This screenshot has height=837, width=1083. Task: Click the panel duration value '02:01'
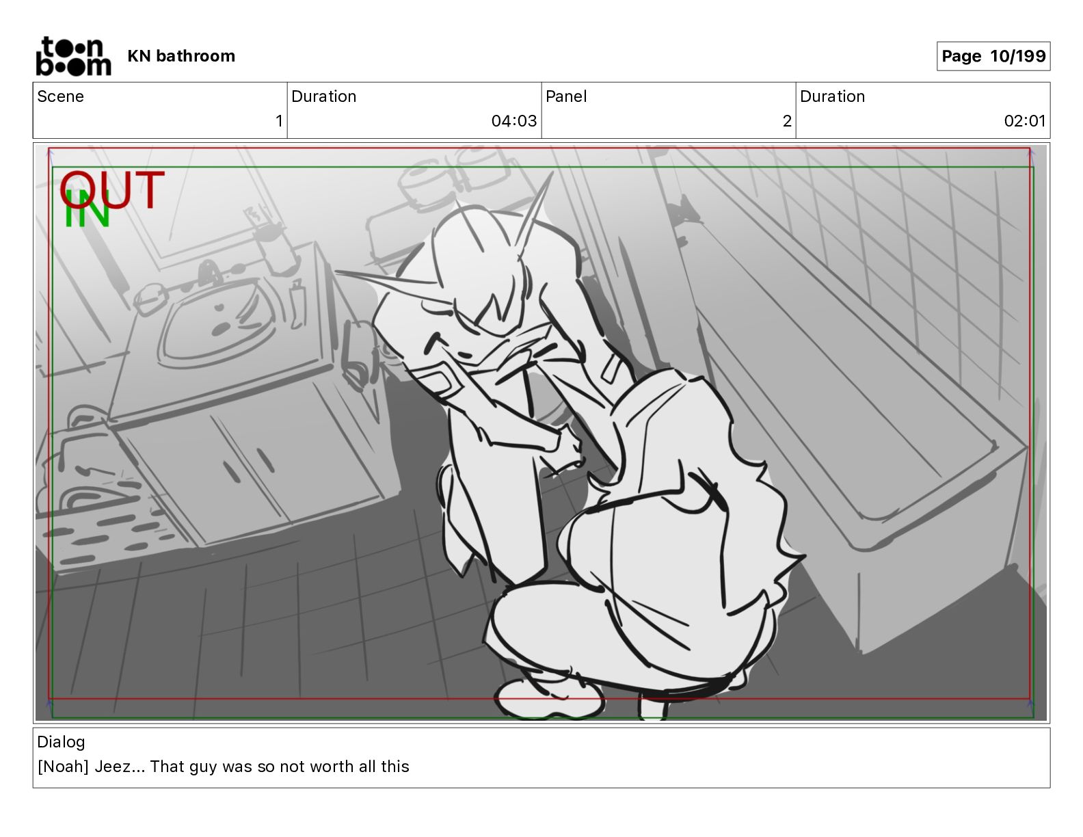(1025, 121)
